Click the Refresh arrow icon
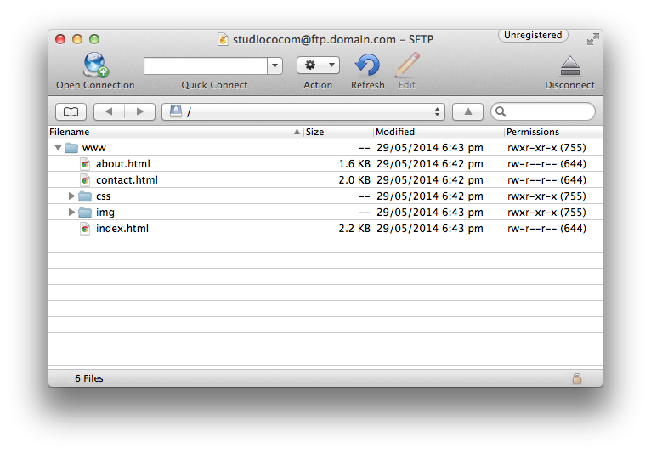This screenshot has height=454, width=651. [367, 65]
